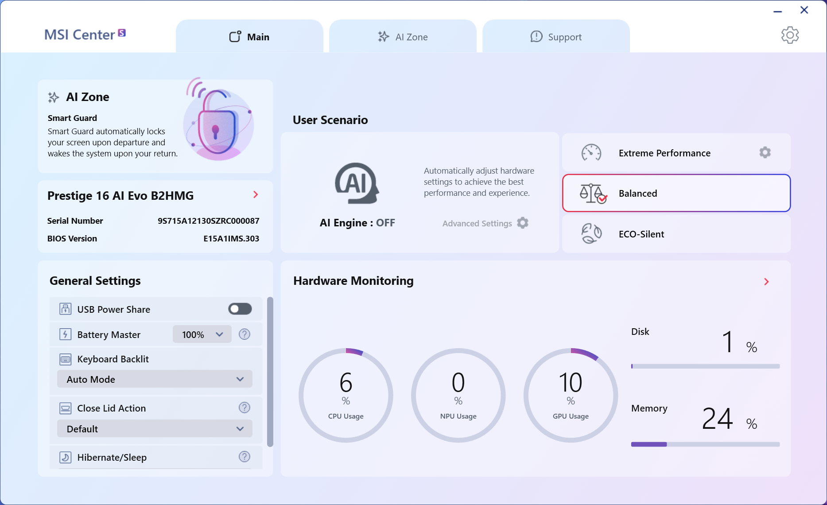Click the Extreme Performance gauge icon
This screenshot has height=505, width=827.
coord(591,153)
